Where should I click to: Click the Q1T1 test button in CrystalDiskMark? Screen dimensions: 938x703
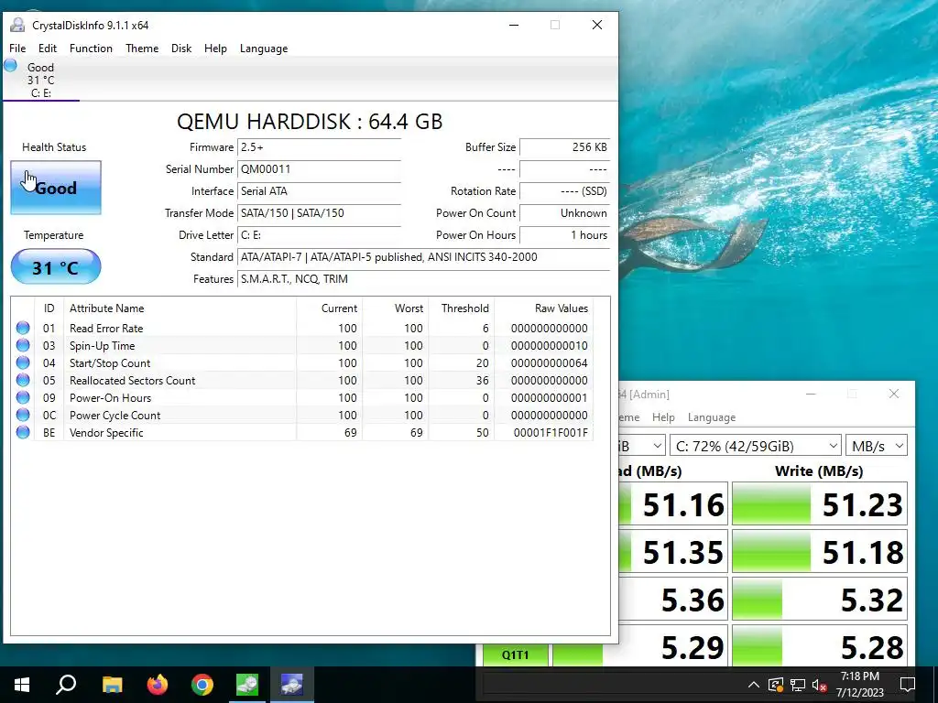515,654
